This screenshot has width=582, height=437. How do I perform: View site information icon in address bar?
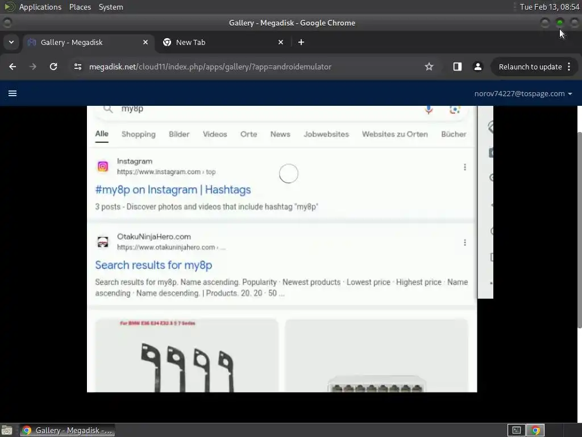coord(77,67)
